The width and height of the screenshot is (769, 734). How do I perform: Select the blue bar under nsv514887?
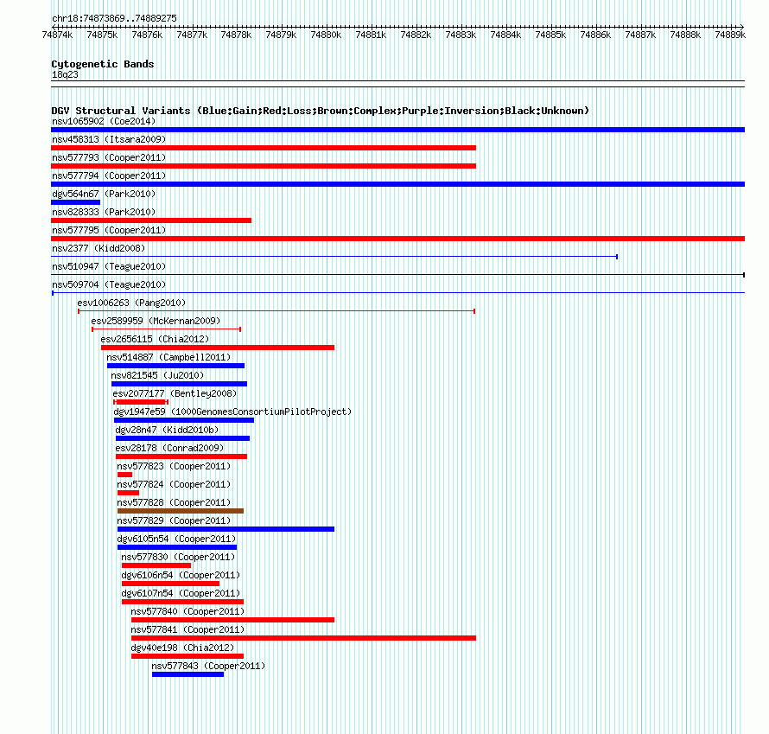[x=175, y=366]
